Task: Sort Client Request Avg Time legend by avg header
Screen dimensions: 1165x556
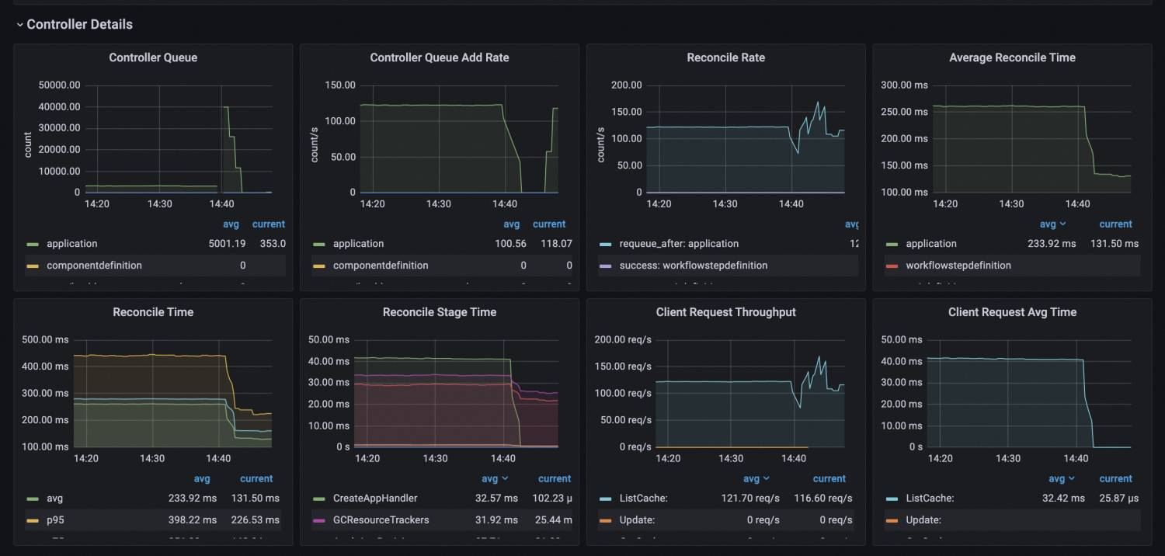Action: 1061,479
